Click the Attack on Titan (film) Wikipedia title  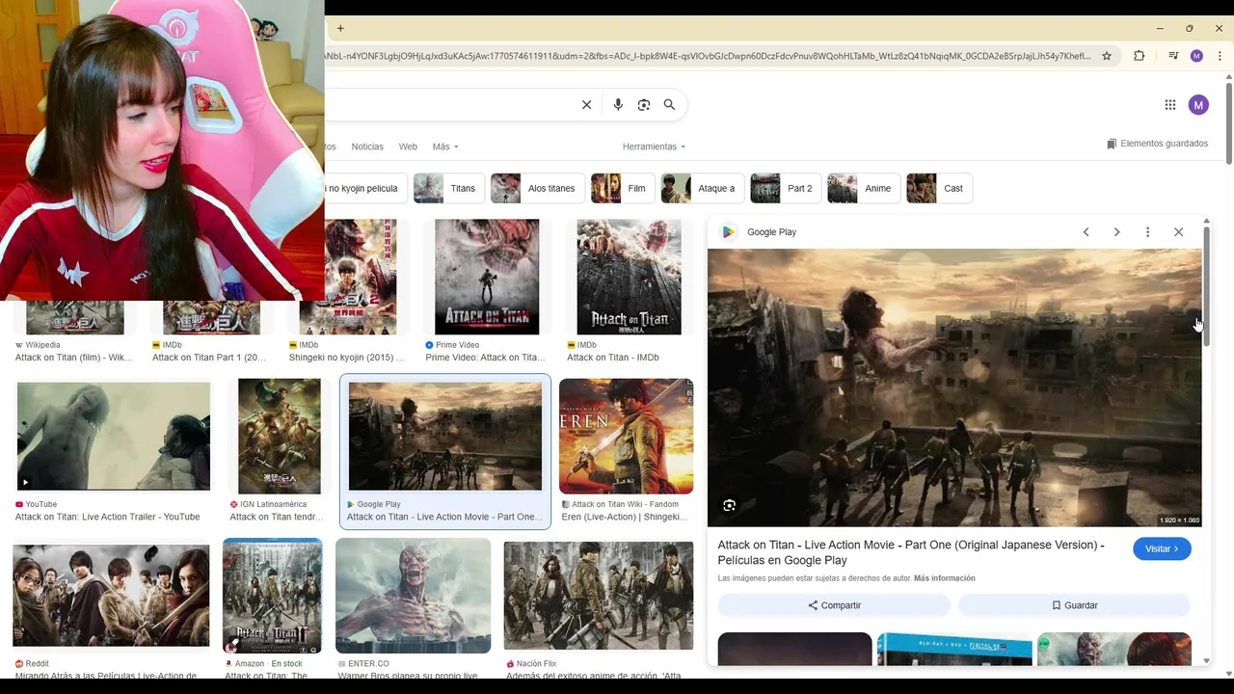[x=74, y=358]
